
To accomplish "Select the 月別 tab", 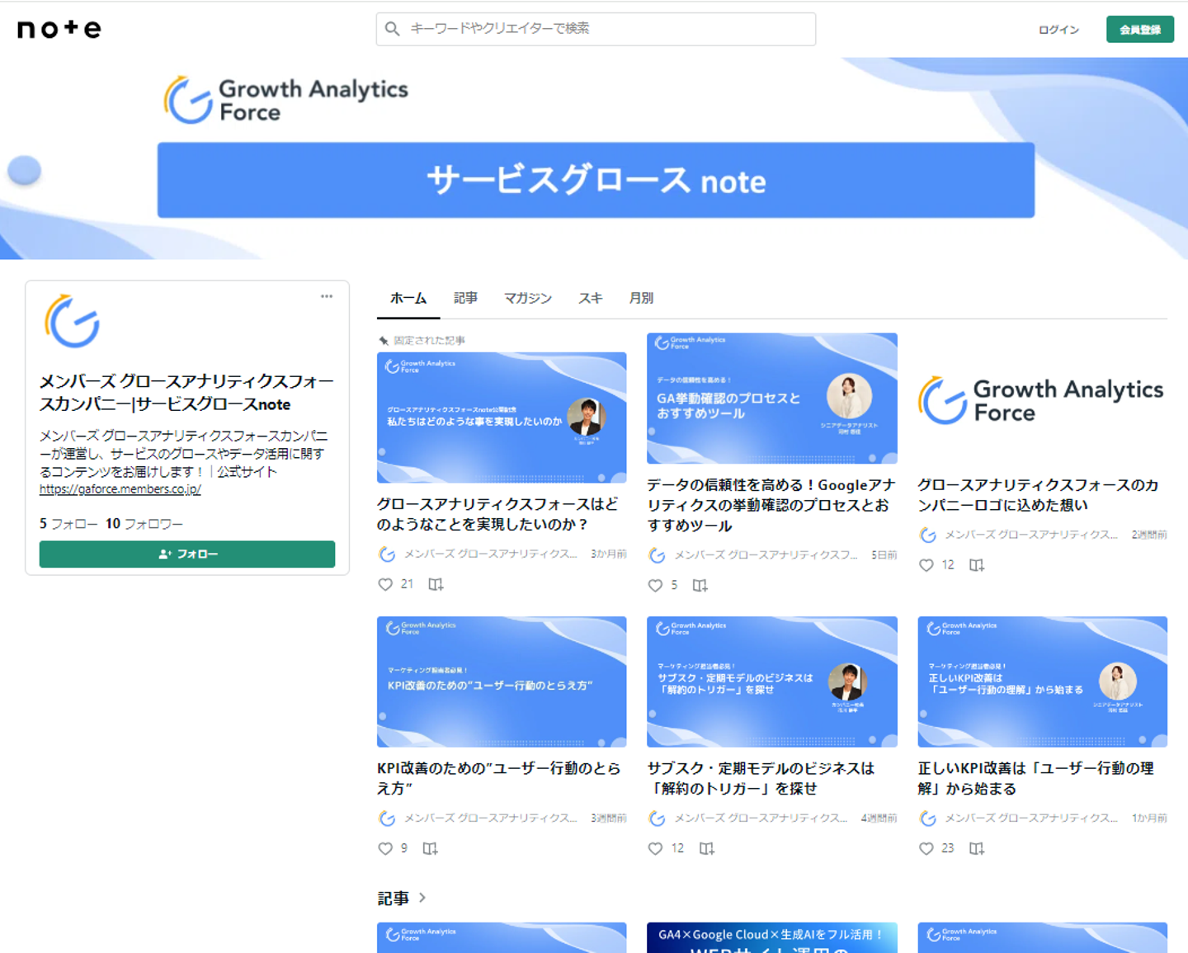I will pos(642,298).
